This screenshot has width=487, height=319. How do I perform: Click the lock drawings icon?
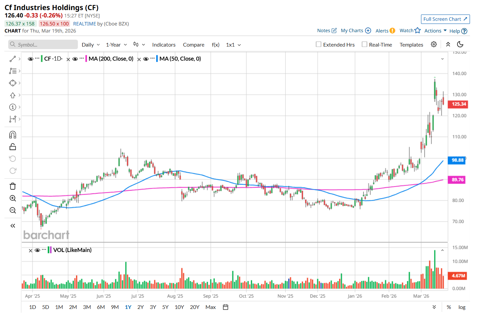point(13,147)
